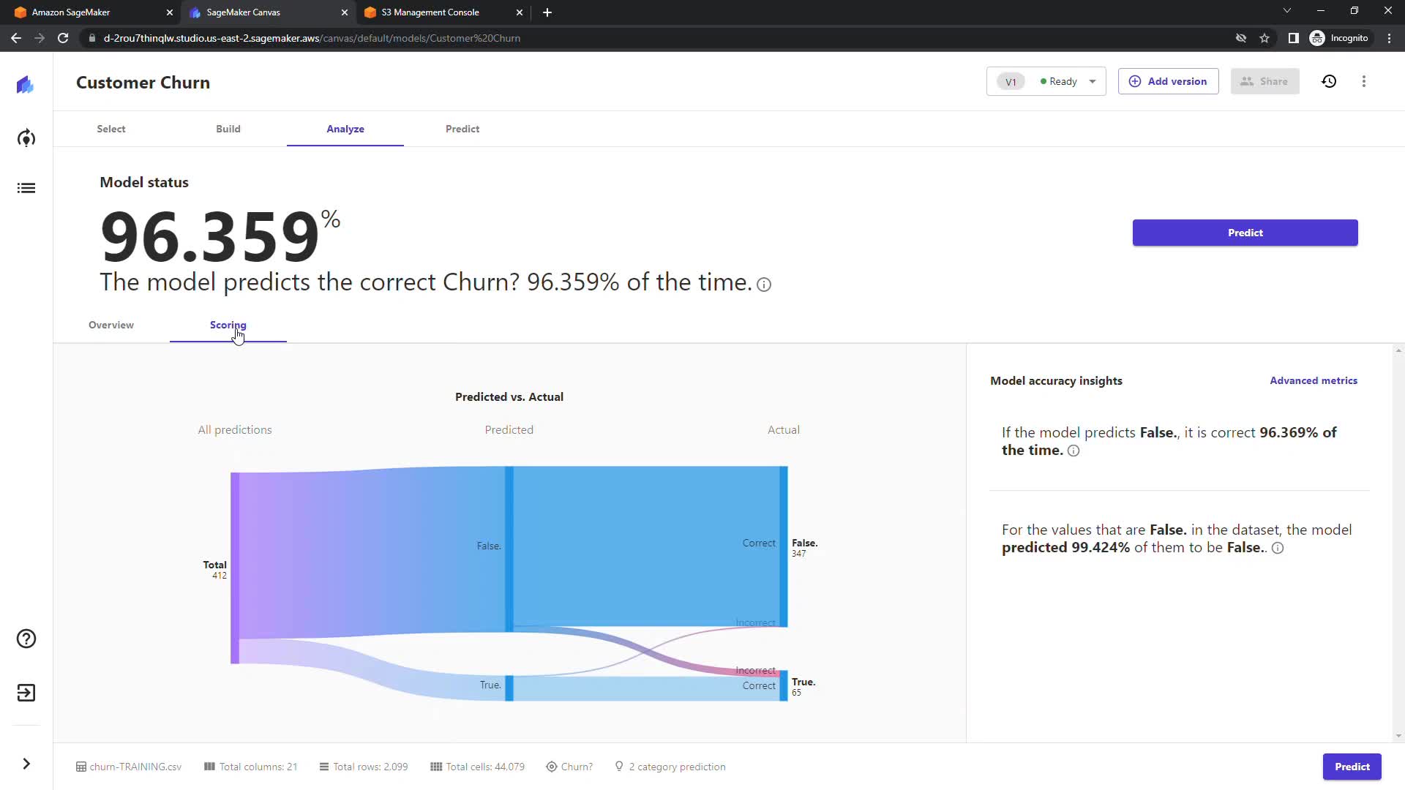
Task: Click the False predicted bar in chart
Action: pos(509,549)
